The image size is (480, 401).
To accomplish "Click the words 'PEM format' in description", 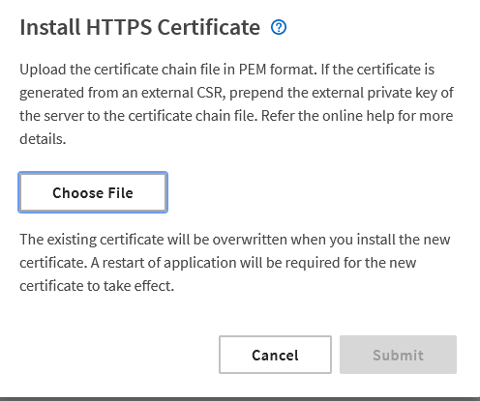I will [278, 70].
